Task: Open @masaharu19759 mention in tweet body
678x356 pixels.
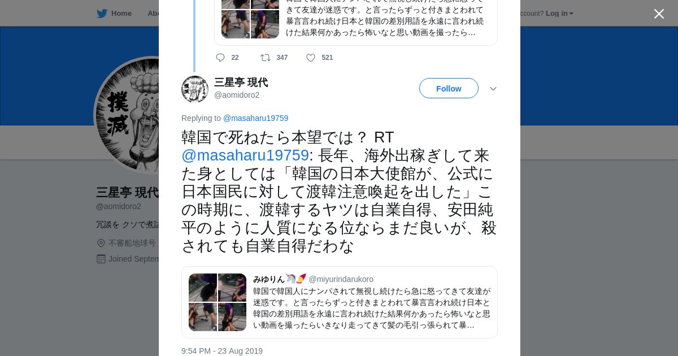Action: (245, 155)
